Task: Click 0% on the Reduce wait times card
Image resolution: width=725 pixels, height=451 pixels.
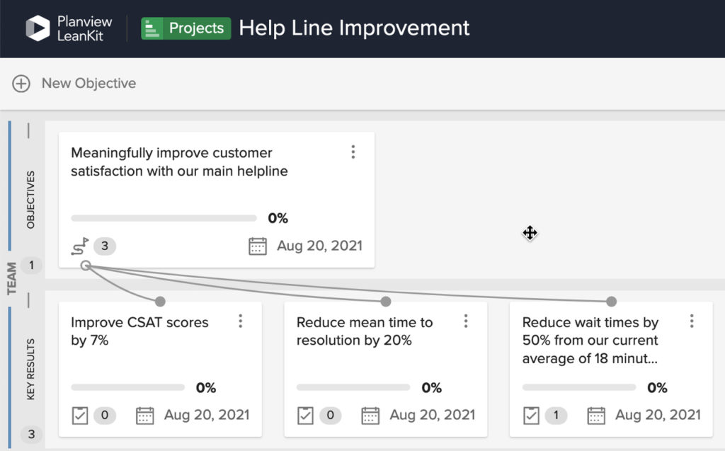Action: (x=657, y=387)
